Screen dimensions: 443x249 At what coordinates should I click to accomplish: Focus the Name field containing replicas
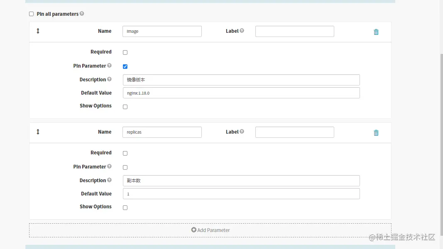(162, 132)
